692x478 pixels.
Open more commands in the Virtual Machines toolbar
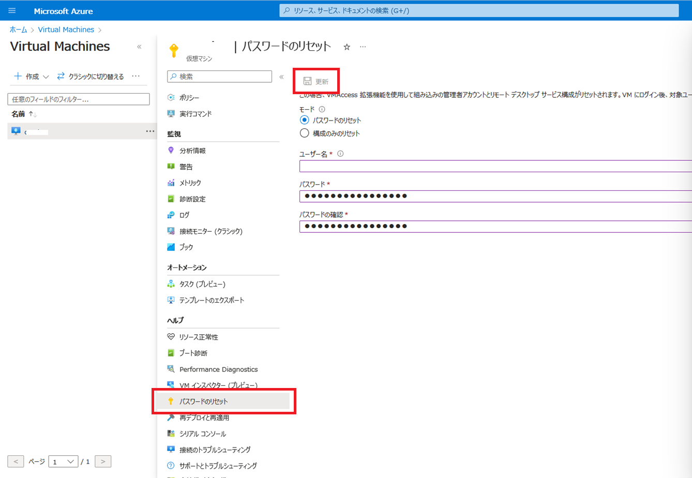coord(136,76)
